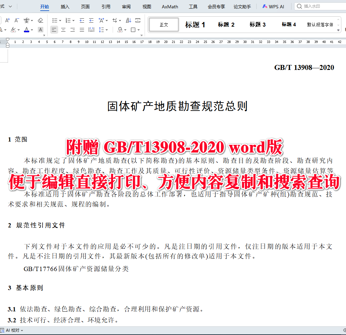Open the 会员专享 tab
Viewport: 346px width, 335px height.
click(216, 7)
